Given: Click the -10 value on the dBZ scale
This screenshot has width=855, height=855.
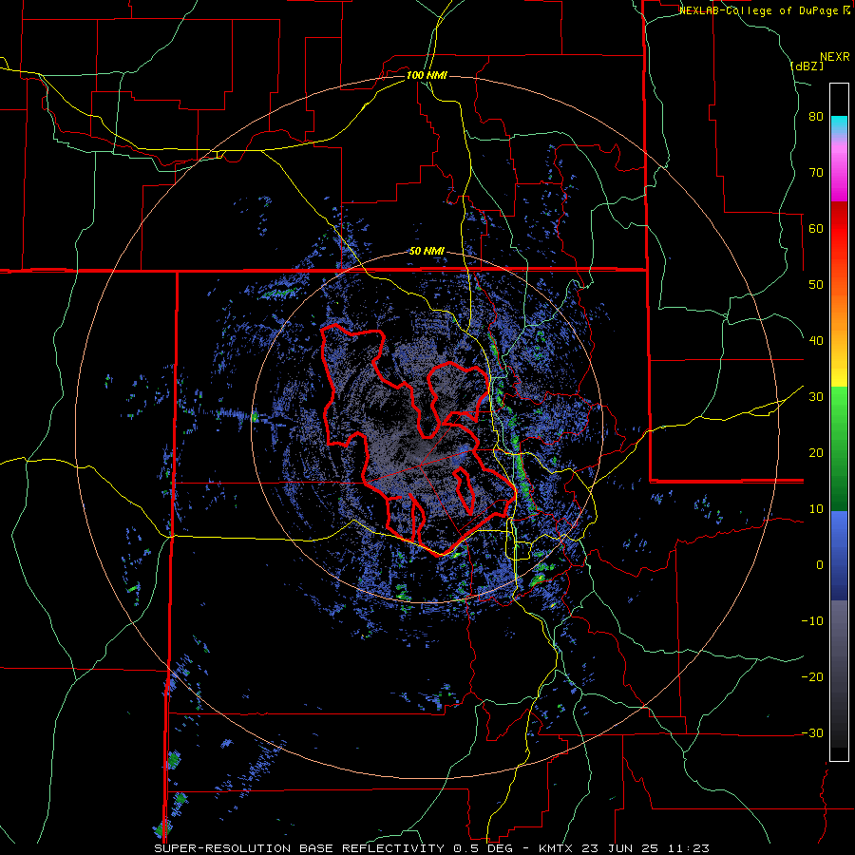Looking at the screenshot, I should pos(812,621).
